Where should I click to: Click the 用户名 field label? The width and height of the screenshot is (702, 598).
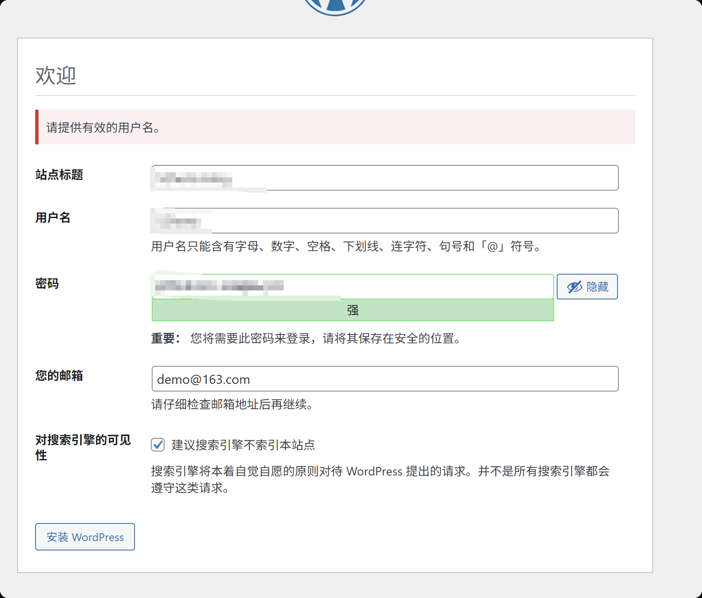pyautogui.click(x=53, y=218)
